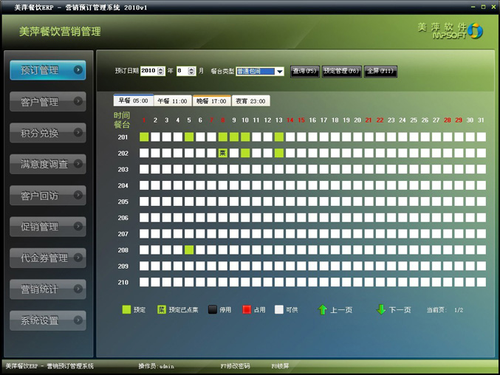Click the 菜 pre-ordered cell in row 202
Screen dimensions: 500x375
tap(222, 153)
